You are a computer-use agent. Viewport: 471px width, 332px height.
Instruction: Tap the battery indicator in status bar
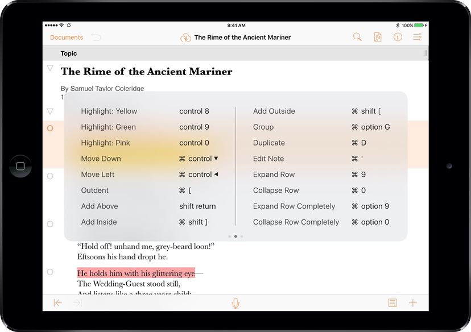click(x=419, y=25)
